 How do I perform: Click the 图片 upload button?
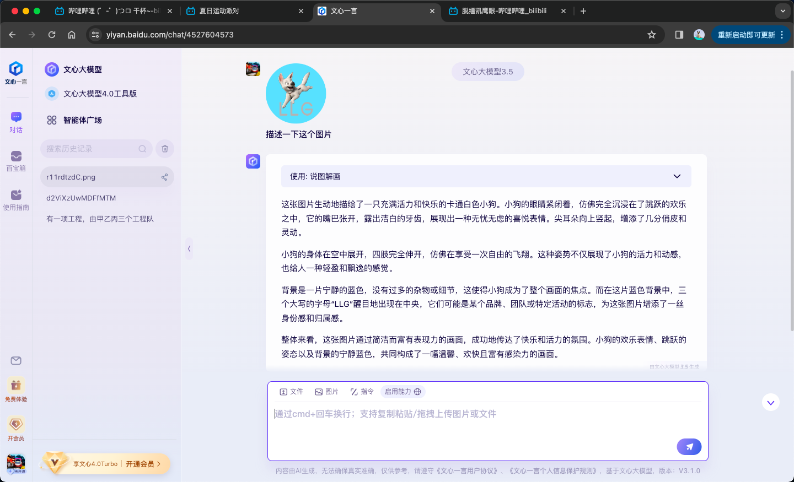tap(326, 392)
